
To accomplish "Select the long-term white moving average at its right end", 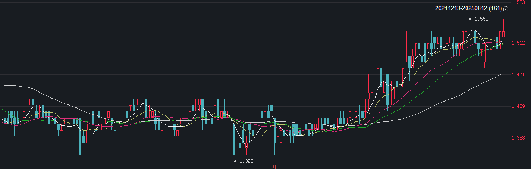I will [x=503, y=73].
